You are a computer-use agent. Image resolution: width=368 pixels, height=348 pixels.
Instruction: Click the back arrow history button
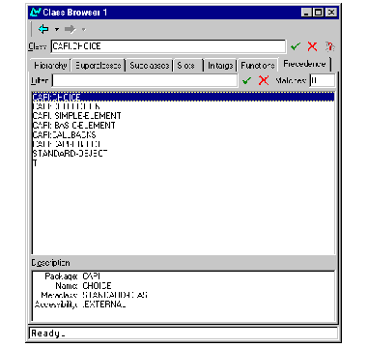pos(43,29)
